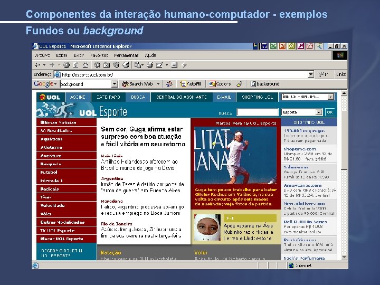Click the Bate-Papo tab on the UOL bar
This screenshot has height=285, width=380.
coord(108,97)
